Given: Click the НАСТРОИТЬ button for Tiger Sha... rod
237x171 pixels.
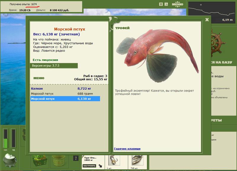Looking at the screenshot, I should (x=89, y=166).
